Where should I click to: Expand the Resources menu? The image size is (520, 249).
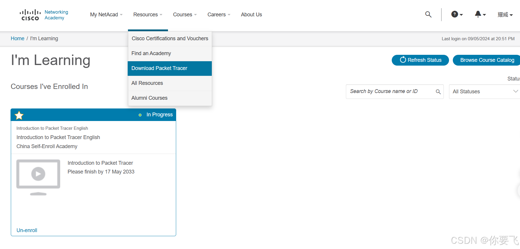(x=148, y=15)
